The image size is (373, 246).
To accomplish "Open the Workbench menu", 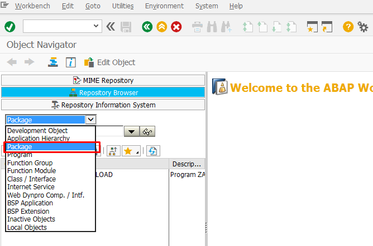I will [32, 6].
